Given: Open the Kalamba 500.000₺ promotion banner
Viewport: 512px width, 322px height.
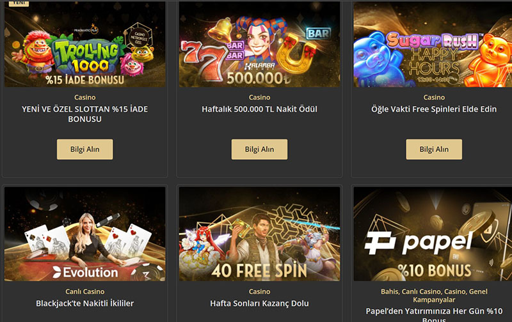Looking at the screenshot, I should (x=259, y=44).
